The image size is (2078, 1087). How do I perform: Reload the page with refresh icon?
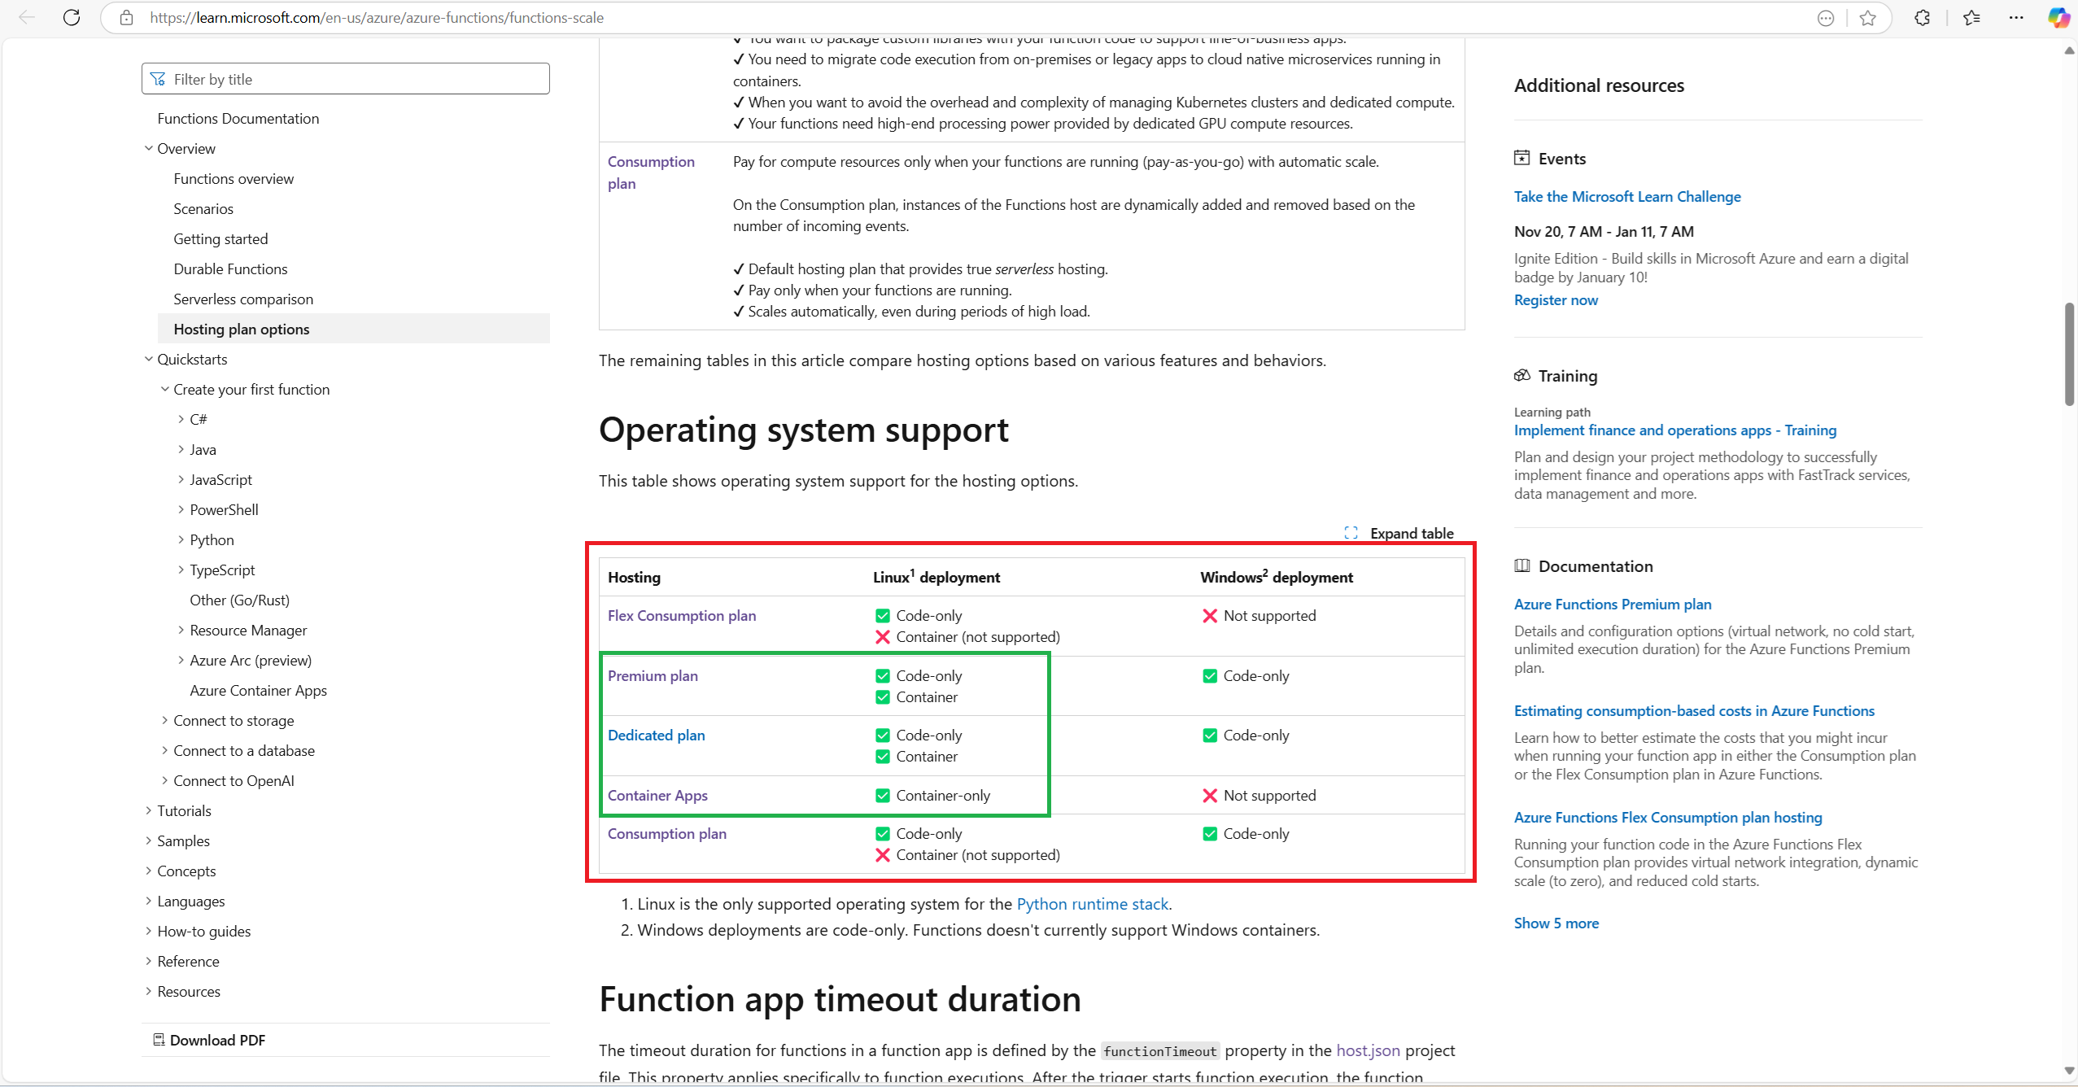(x=72, y=18)
